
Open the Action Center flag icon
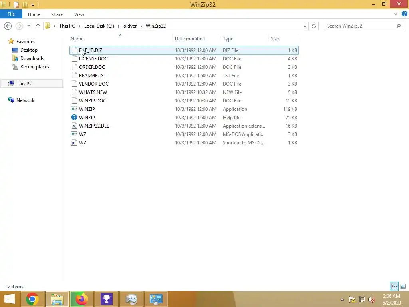coord(352,299)
